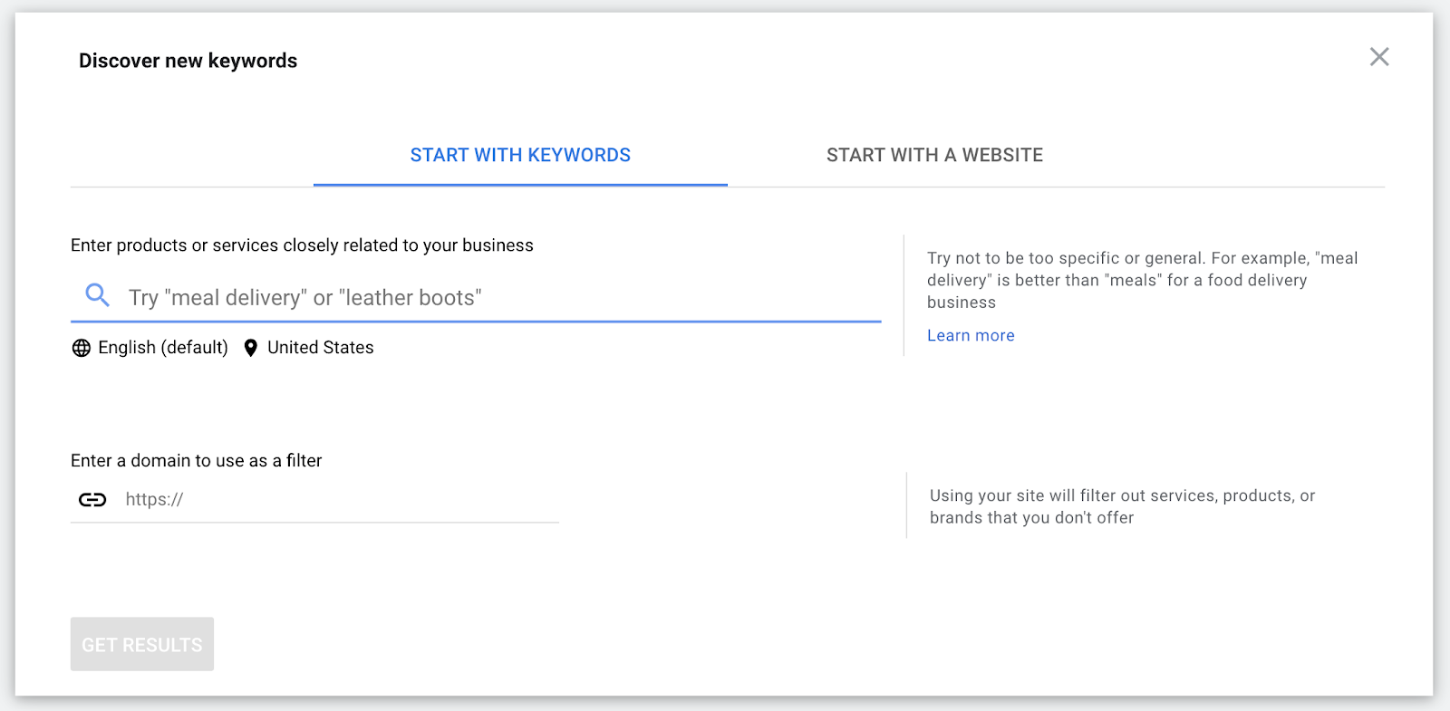Open the Start With a Website tab
Image resolution: width=1450 pixels, height=711 pixels.
click(934, 155)
